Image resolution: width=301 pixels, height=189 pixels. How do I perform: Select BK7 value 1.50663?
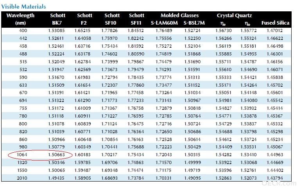[x=56, y=155]
